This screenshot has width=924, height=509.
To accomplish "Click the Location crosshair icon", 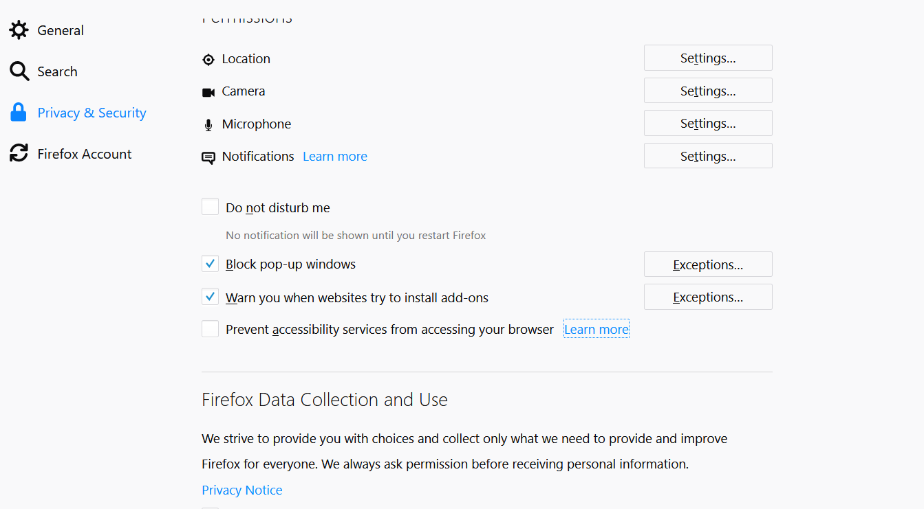I will click(208, 60).
